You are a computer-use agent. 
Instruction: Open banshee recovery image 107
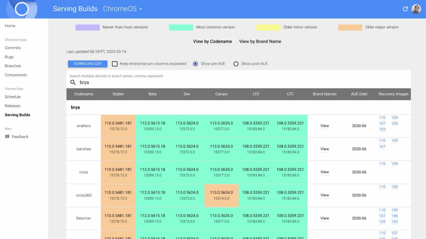click(382, 147)
